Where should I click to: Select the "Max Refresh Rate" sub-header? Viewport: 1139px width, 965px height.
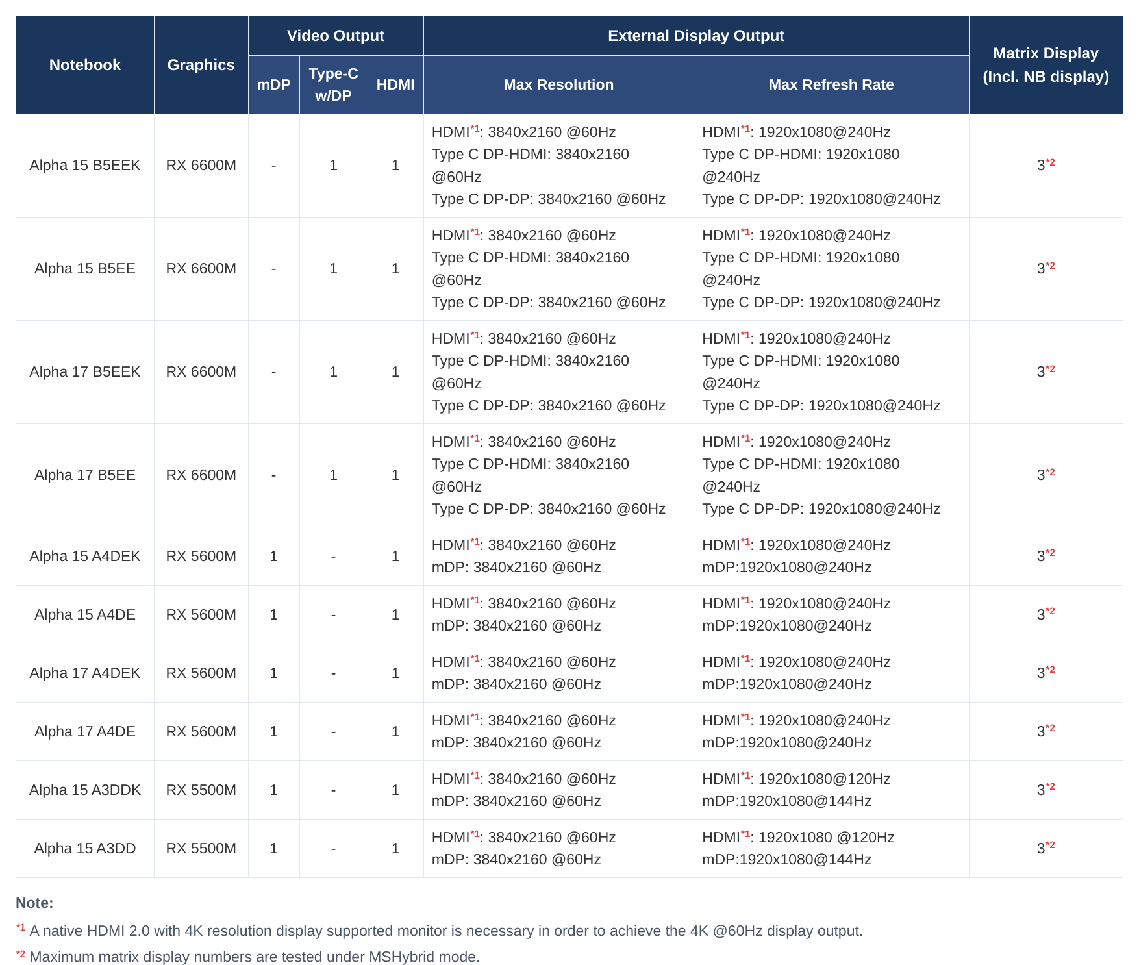[831, 84]
